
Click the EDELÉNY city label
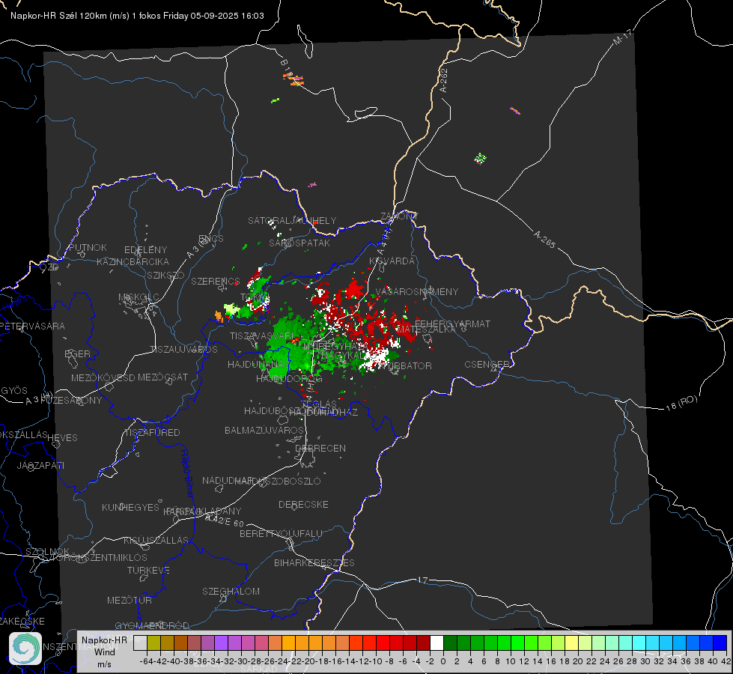pos(145,250)
